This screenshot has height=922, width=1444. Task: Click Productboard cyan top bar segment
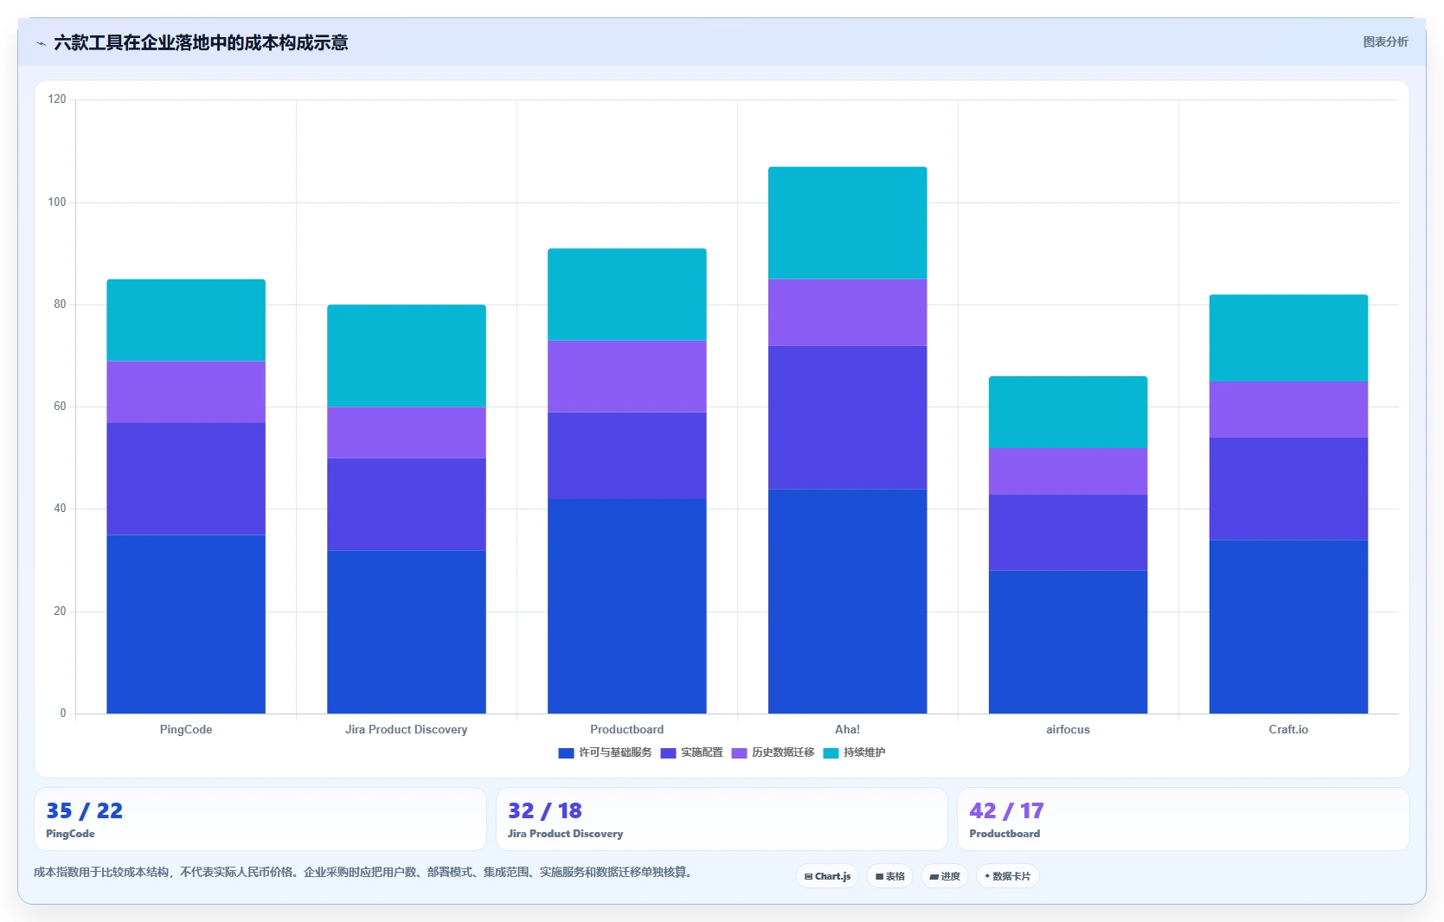coord(626,294)
